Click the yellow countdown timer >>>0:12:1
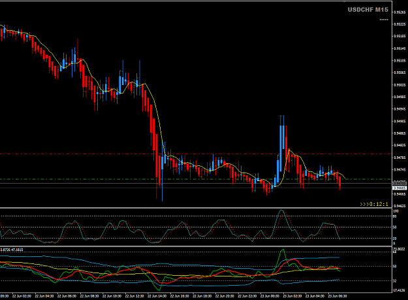Screen dimensions: 408x300 click(x=374, y=204)
